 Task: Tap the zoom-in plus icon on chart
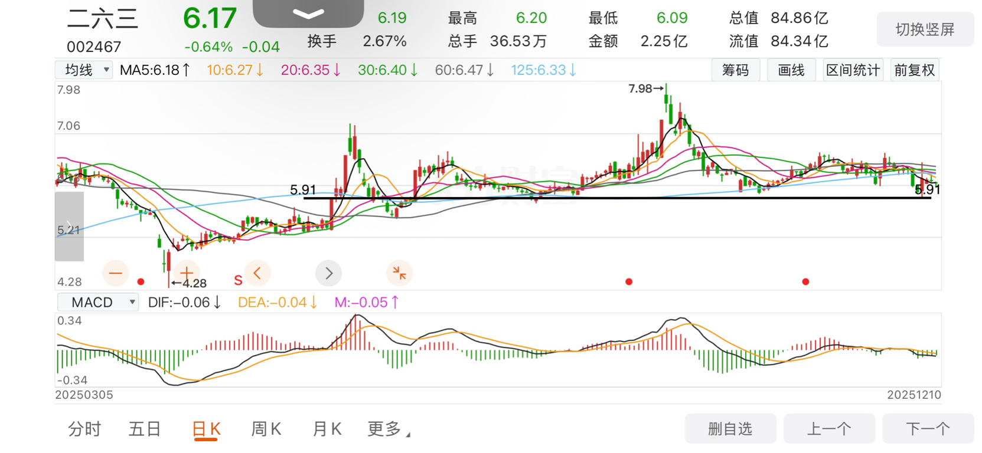click(x=186, y=273)
